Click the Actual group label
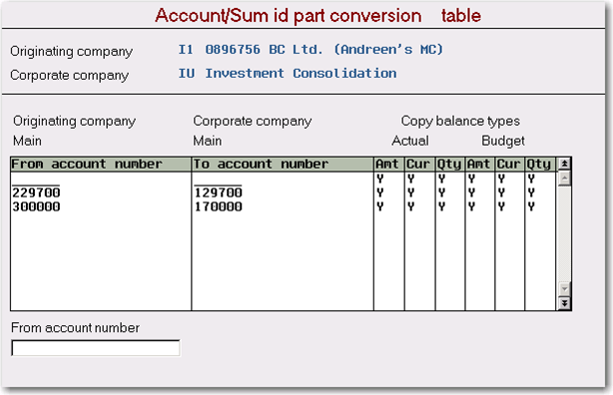 tap(410, 141)
